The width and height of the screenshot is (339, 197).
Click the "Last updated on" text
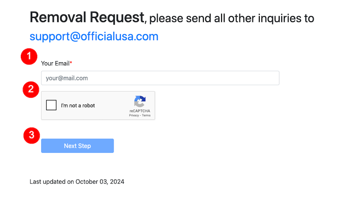click(52, 182)
